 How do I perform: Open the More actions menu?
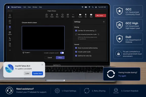[x=73, y=15]
